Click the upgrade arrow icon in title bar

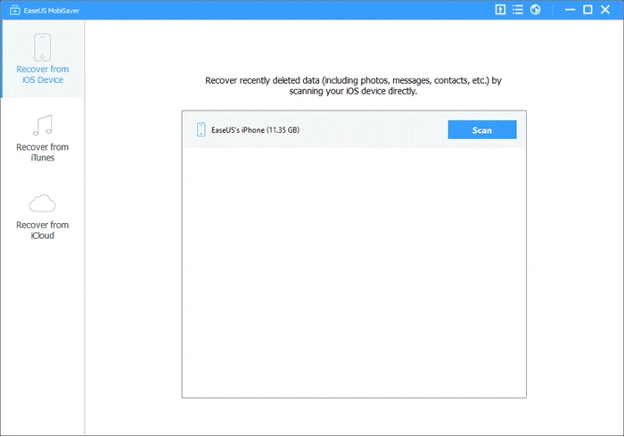(x=501, y=10)
